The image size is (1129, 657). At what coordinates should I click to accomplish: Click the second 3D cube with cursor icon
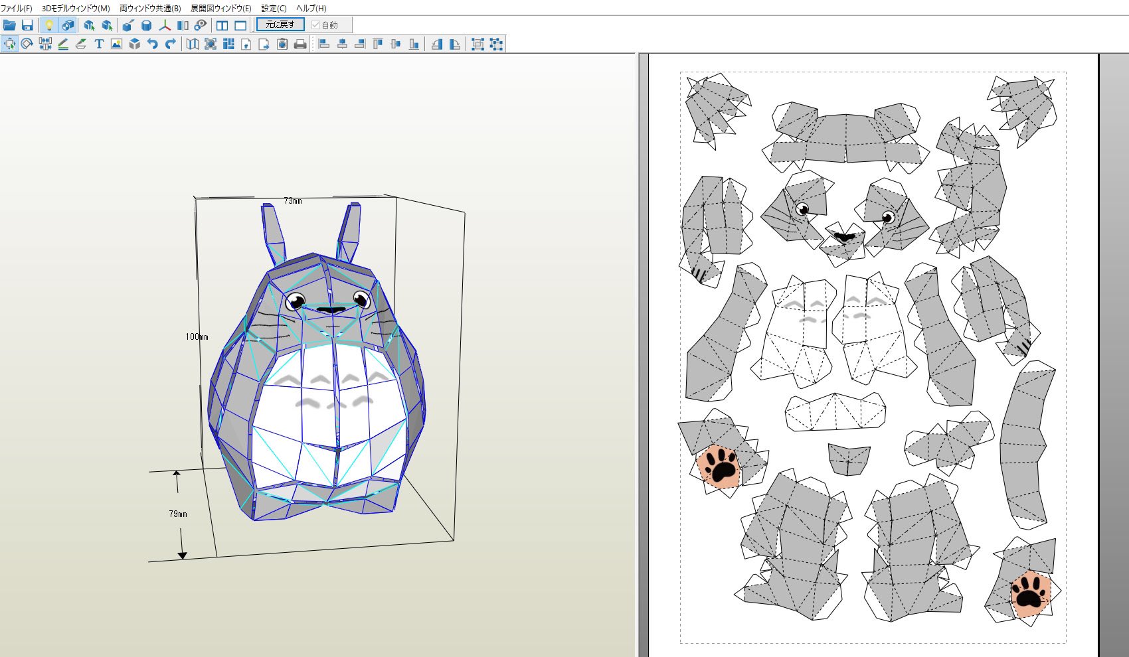(107, 25)
